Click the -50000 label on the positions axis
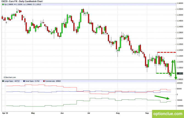 click(x=180, y=100)
